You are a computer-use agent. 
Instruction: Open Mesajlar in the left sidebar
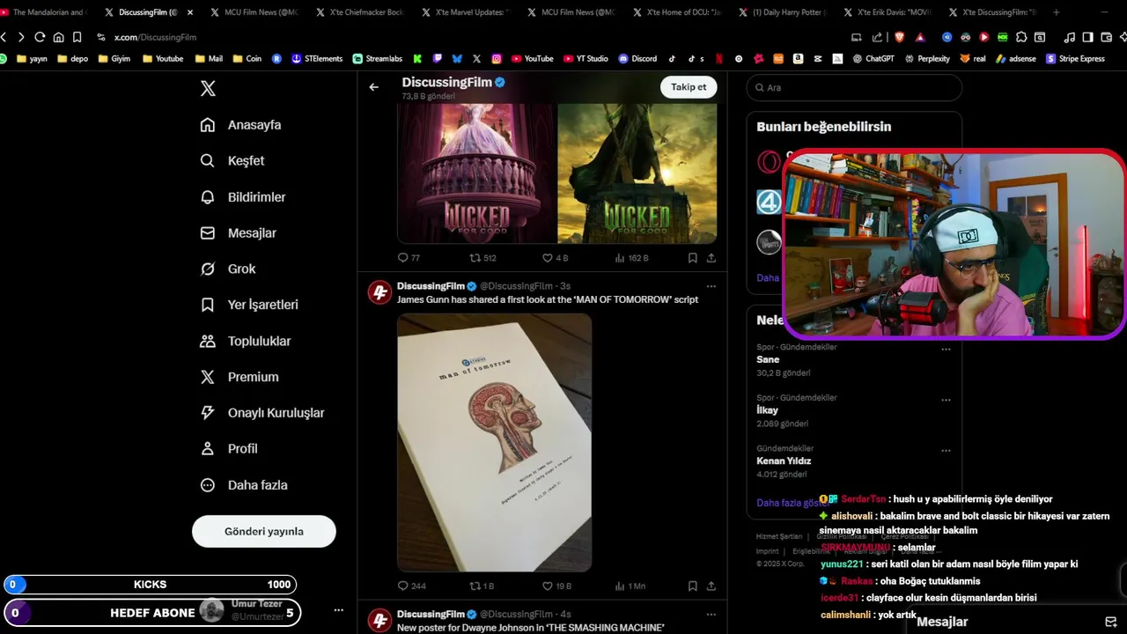[x=239, y=233]
